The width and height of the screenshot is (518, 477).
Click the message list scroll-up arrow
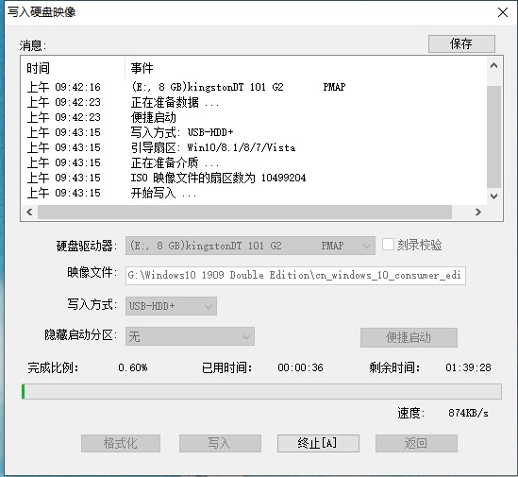point(493,65)
